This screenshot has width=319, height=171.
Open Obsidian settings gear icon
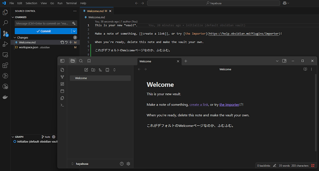pos(128,164)
